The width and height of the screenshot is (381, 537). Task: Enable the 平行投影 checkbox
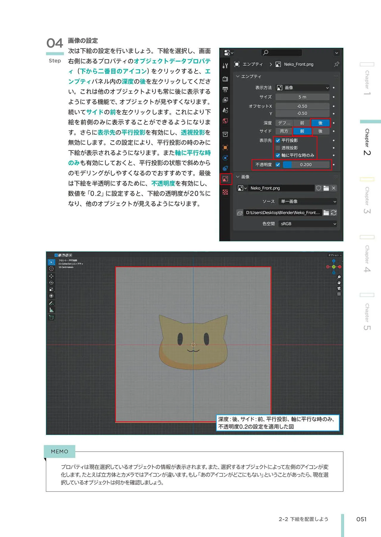[x=278, y=141]
